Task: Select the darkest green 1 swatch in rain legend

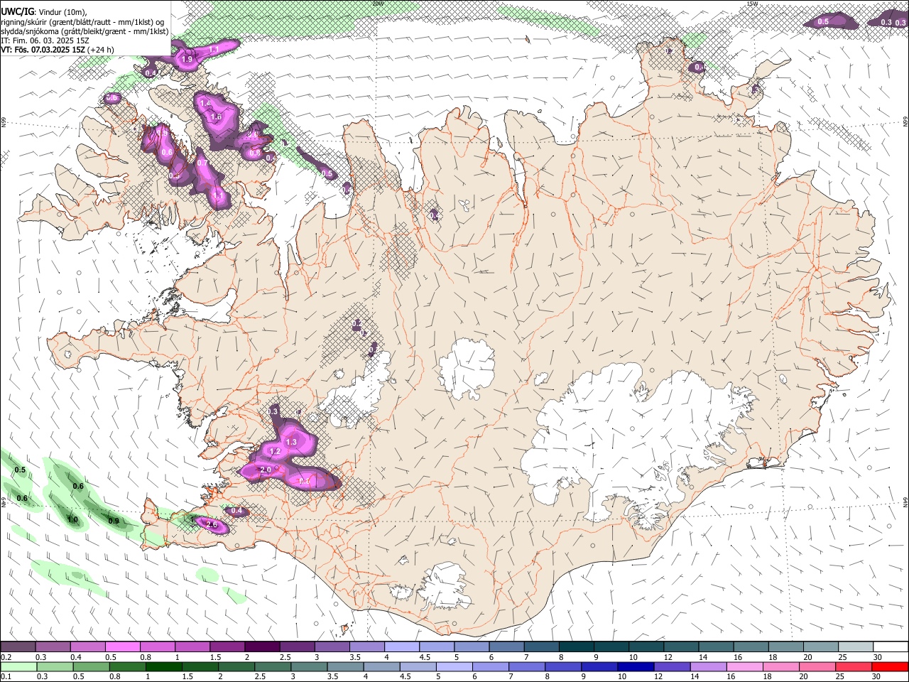Action: pyautogui.click(x=163, y=666)
